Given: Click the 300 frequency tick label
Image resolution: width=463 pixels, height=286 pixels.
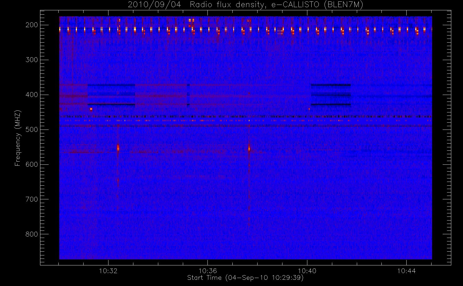Looking at the screenshot, I should (x=32, y=60).
